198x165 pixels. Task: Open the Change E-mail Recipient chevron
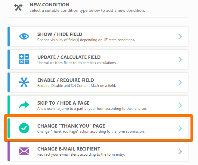click(x=180, y=151)
